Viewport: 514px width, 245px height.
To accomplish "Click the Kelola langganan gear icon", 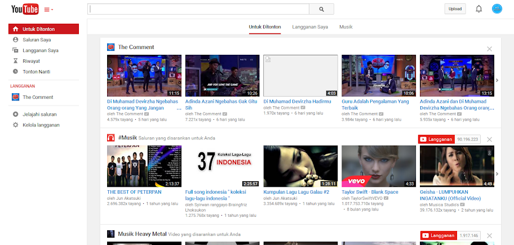I will [x=15, y=125].
